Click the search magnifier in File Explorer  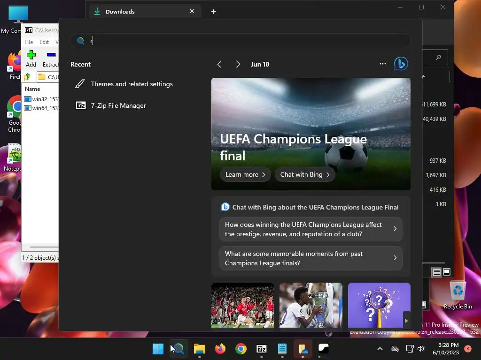point(438,57)
